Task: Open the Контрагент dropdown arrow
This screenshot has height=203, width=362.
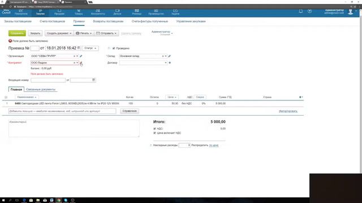Action: (x=77, y=63)
